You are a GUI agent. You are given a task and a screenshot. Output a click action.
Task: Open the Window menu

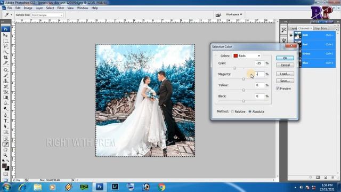pos(83,8)
